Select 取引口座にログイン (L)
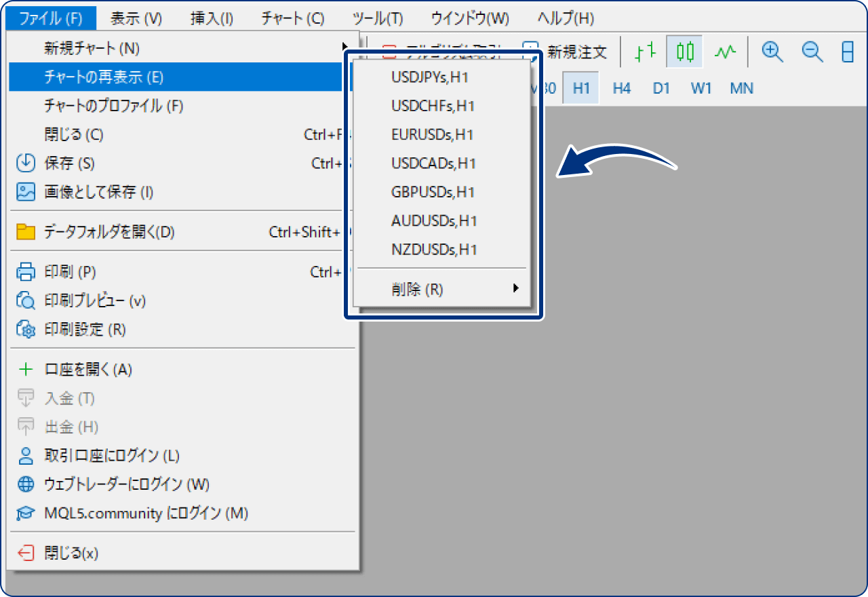 pyautogui.click(x=112, y=455)
